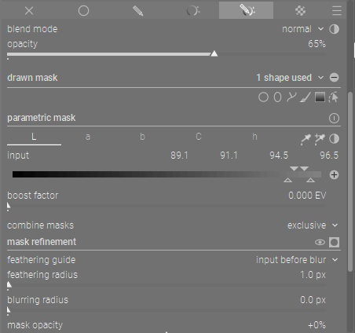Add a circle shape mask
The height and width of the screenshot is (333, 355).
[x=263, y=97]
